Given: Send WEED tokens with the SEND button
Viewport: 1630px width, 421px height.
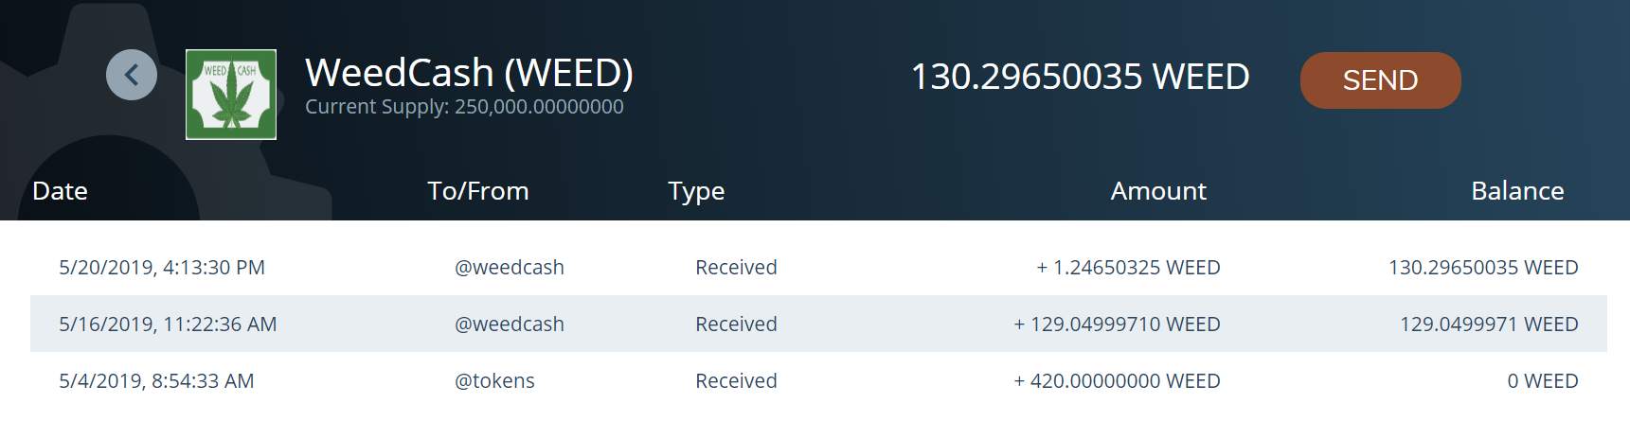Looking at the screenshot, I should click(x=1380, y=80).
